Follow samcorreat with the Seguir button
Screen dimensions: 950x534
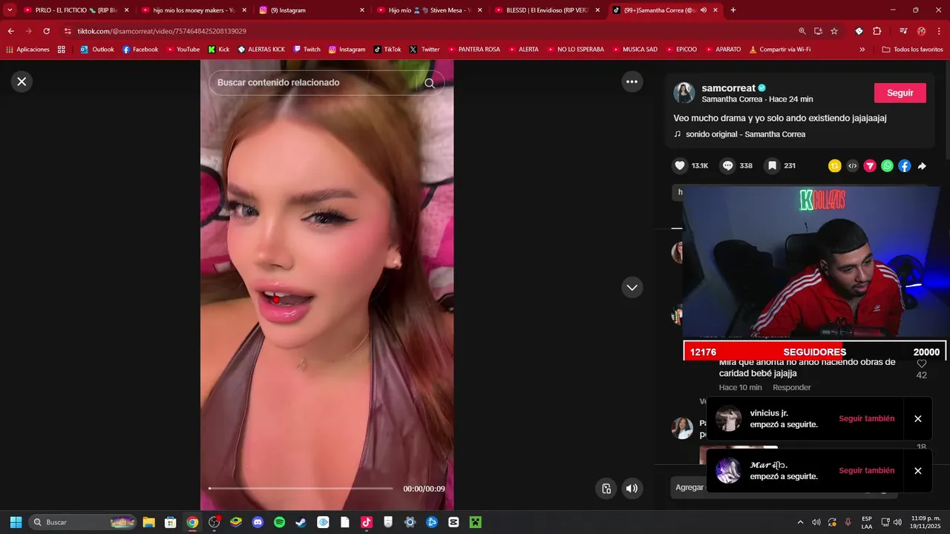(900, 93)
